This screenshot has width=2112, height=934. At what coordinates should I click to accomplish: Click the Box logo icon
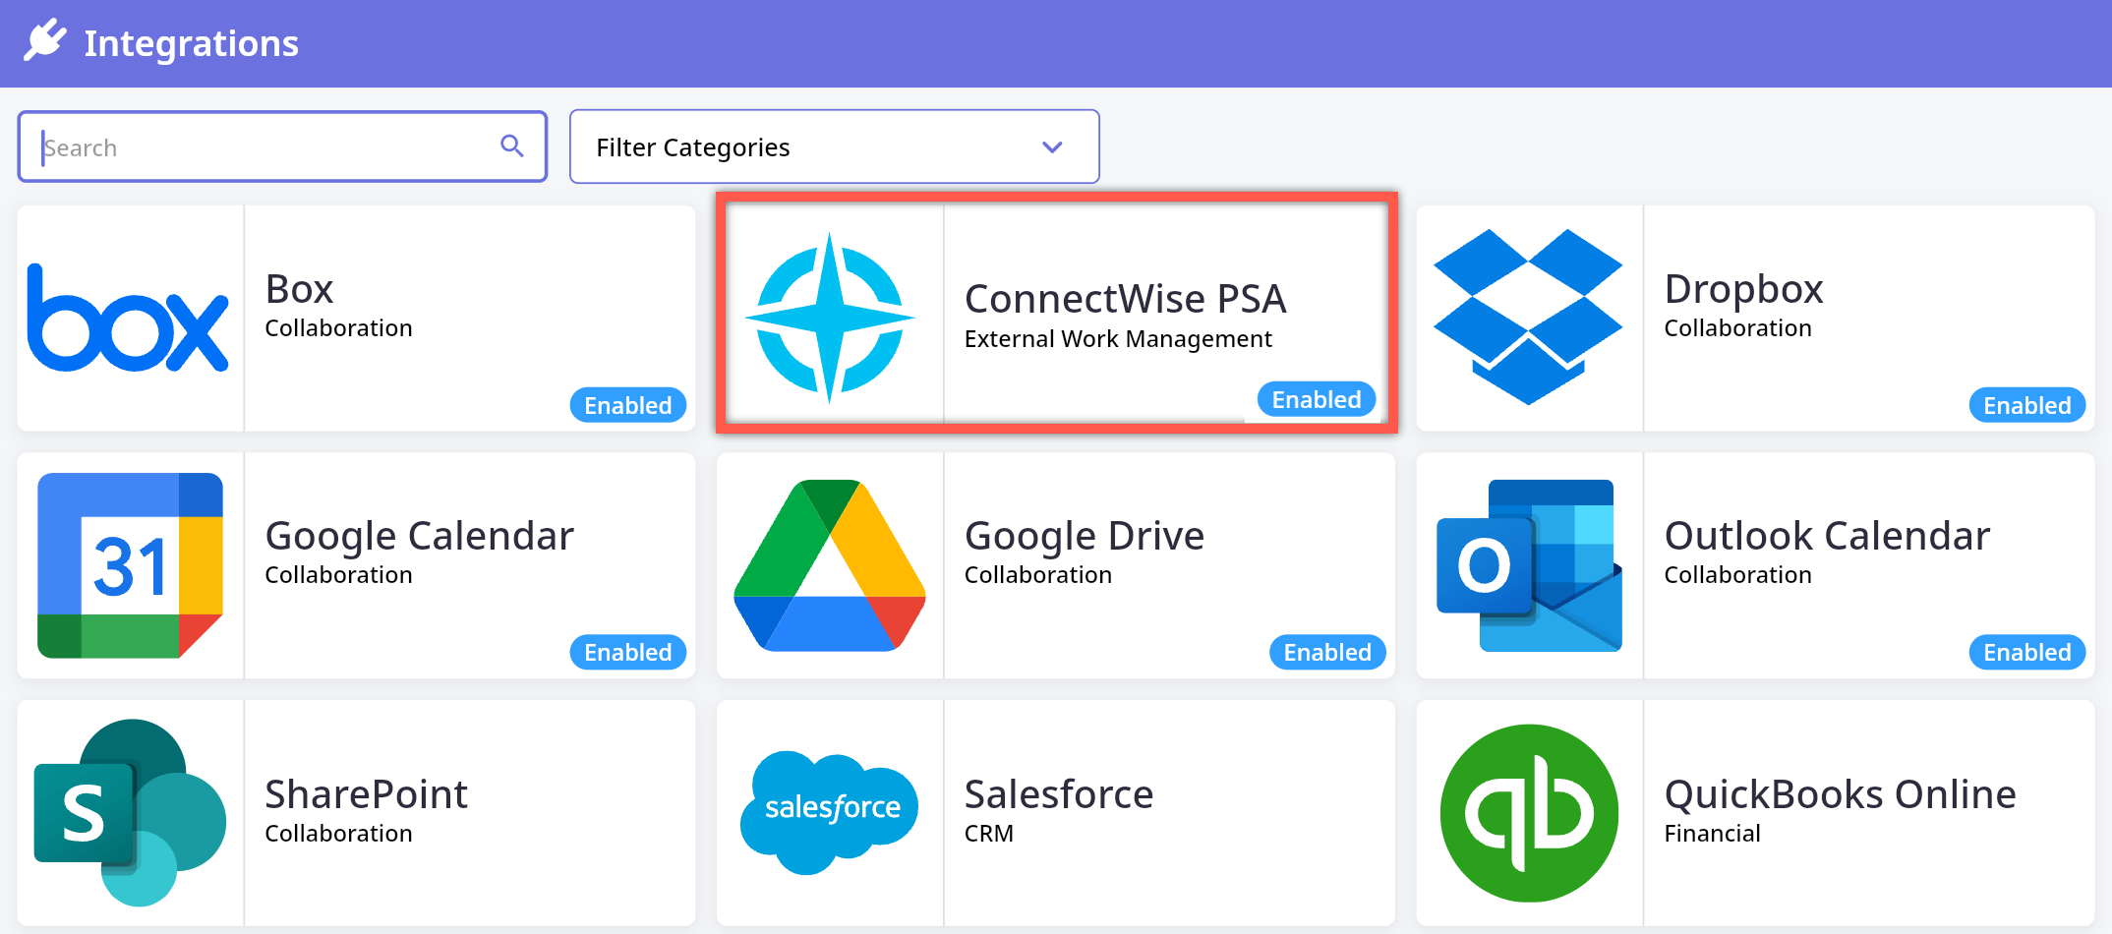click(129, 319)
